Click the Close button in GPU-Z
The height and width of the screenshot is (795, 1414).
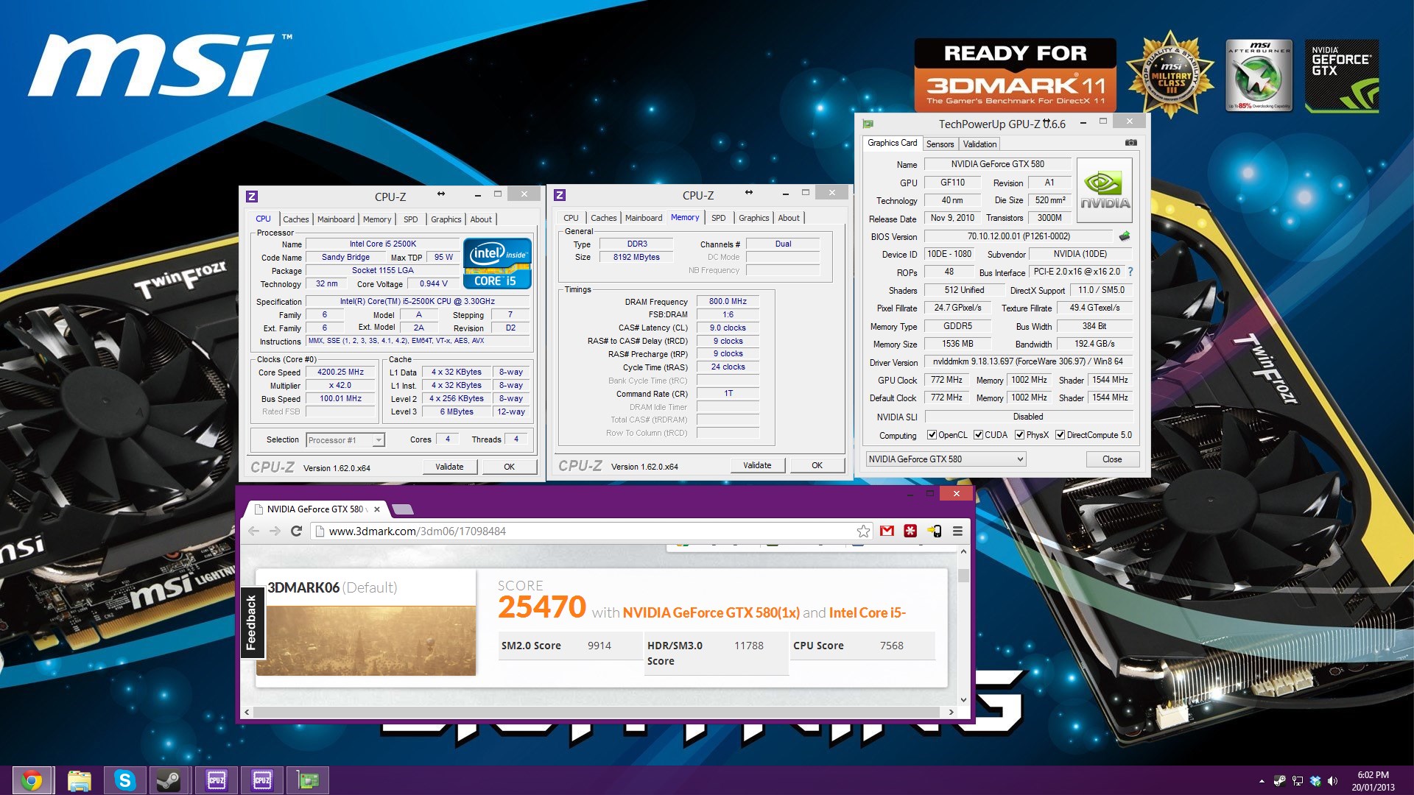1112,459
